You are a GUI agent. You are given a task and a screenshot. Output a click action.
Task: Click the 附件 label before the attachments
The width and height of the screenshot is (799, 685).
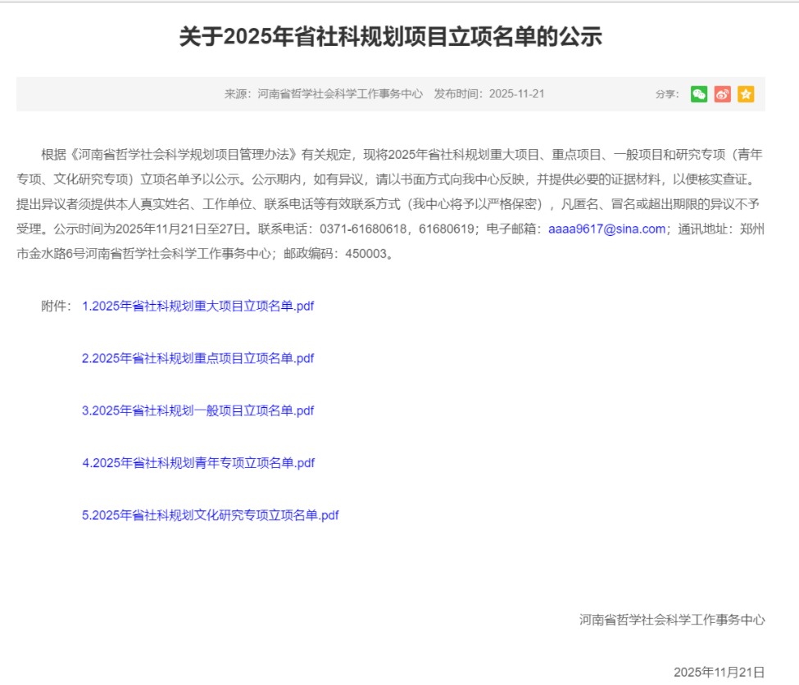[x=57, y=306]
